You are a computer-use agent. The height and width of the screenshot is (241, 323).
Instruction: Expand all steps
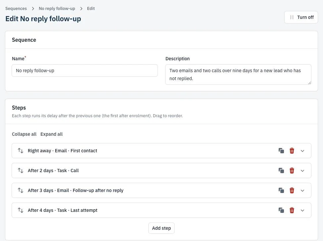pyautogui.click(x=52, y=134)
